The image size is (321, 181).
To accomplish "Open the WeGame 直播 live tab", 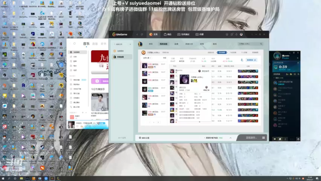I will 199,35.
